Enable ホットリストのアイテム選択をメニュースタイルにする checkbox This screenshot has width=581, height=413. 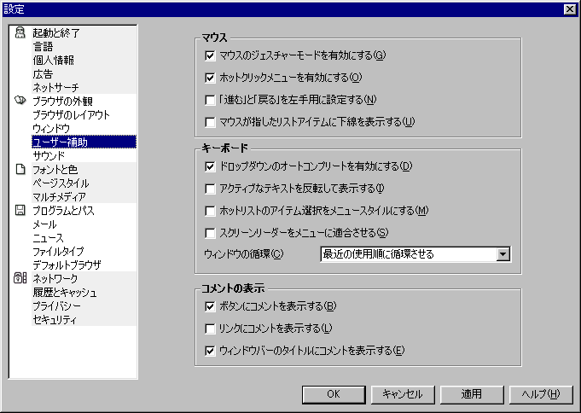click(x=210, y=211)
